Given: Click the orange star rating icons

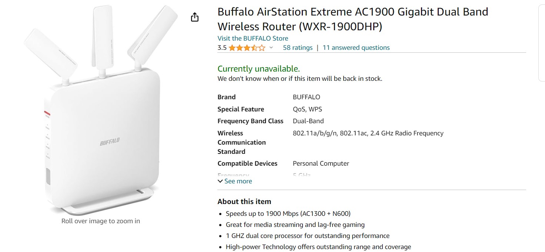Looking at the screenshot, I should coord(247,48).
